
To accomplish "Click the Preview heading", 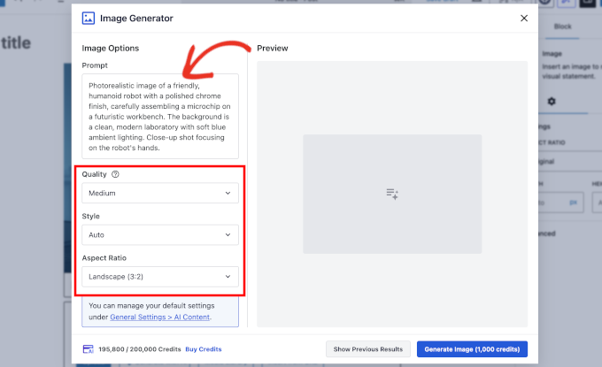I will click(272, 48).
